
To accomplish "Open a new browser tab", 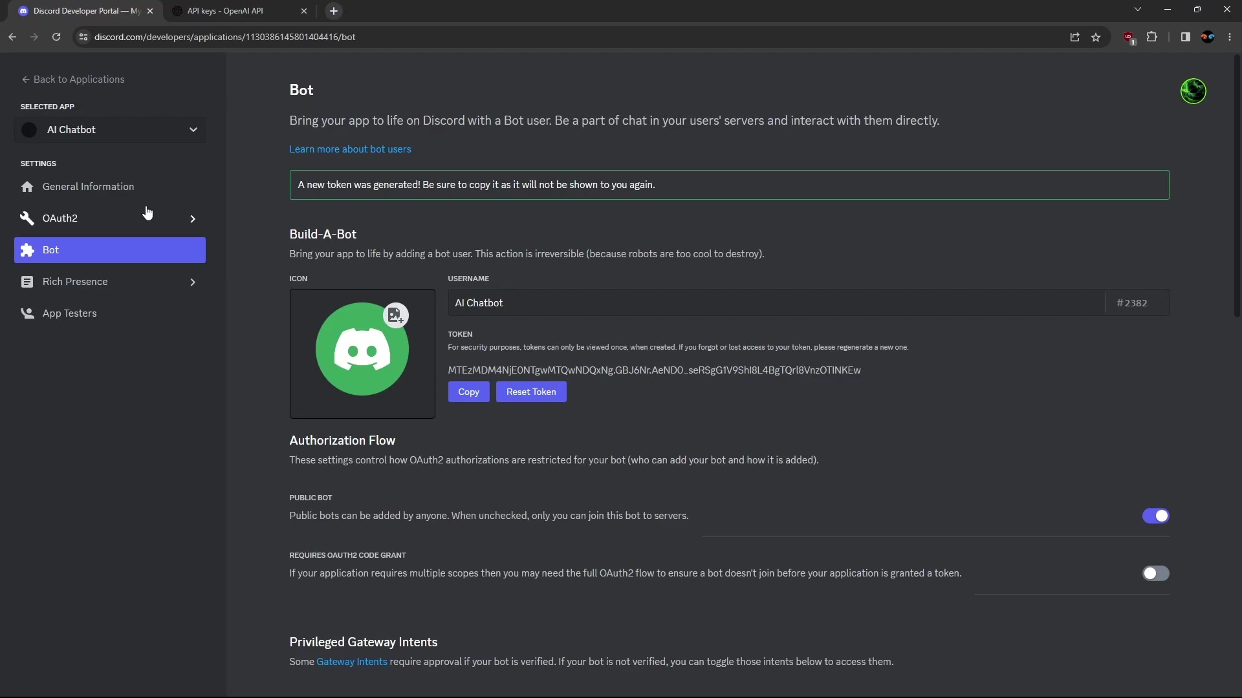I will click(x=334, y=11).
